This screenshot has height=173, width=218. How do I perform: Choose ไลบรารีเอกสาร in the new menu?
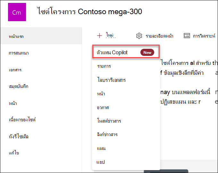click(x=126, y=80)
